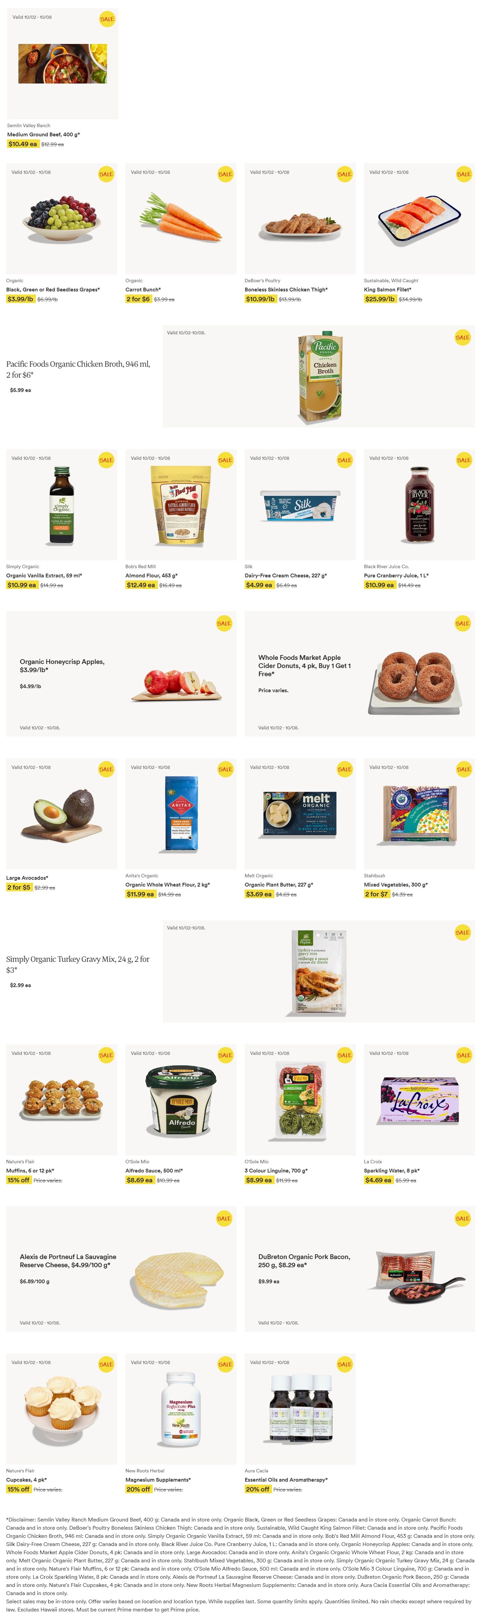
Task: Click SALE badge on Sparkling Water card
Action: (x=464, y=1055)
